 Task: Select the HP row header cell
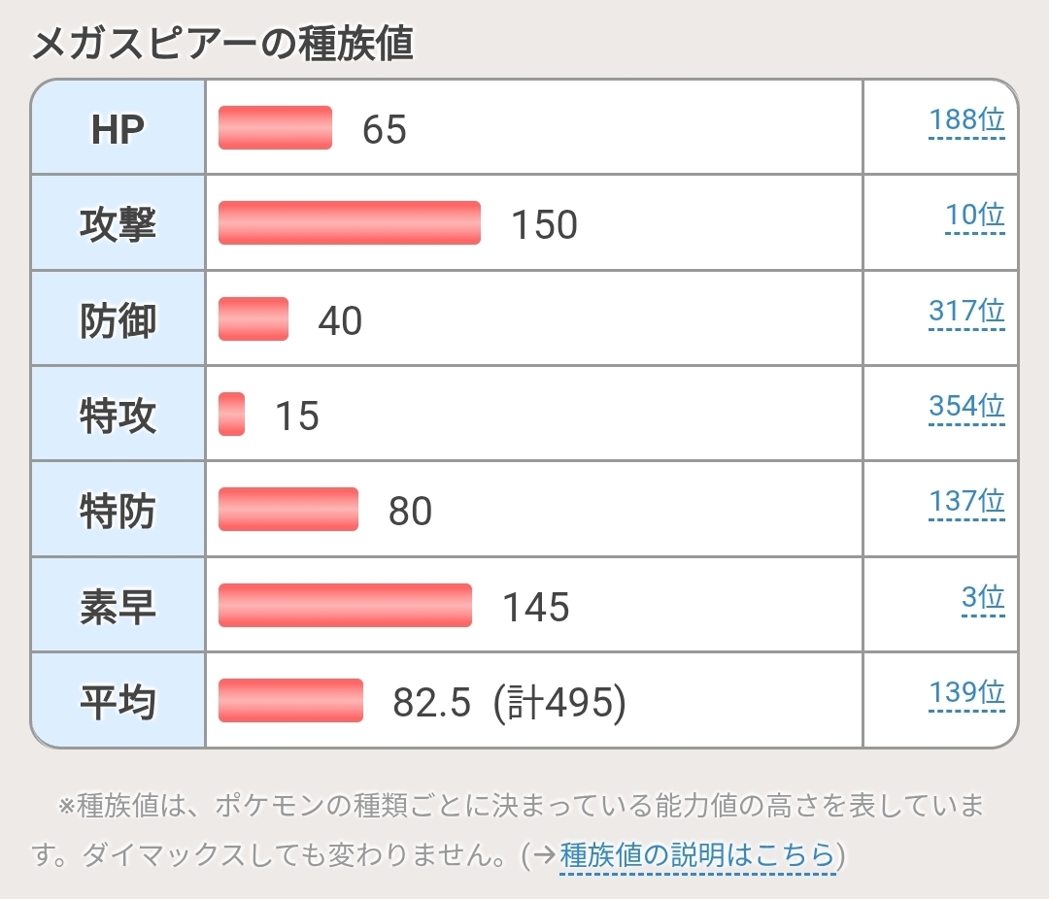pos(118,128)
